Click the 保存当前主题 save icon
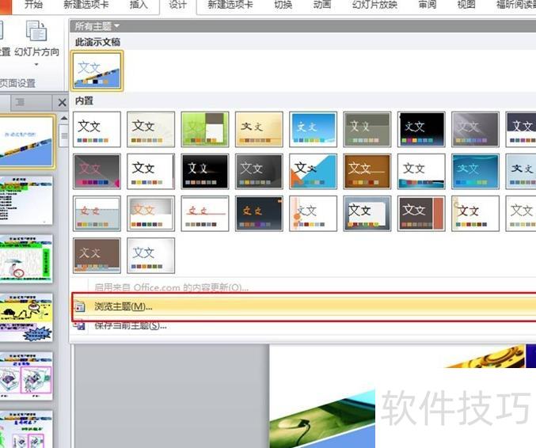This screenshot has height=448, width=536. (79, 325)
